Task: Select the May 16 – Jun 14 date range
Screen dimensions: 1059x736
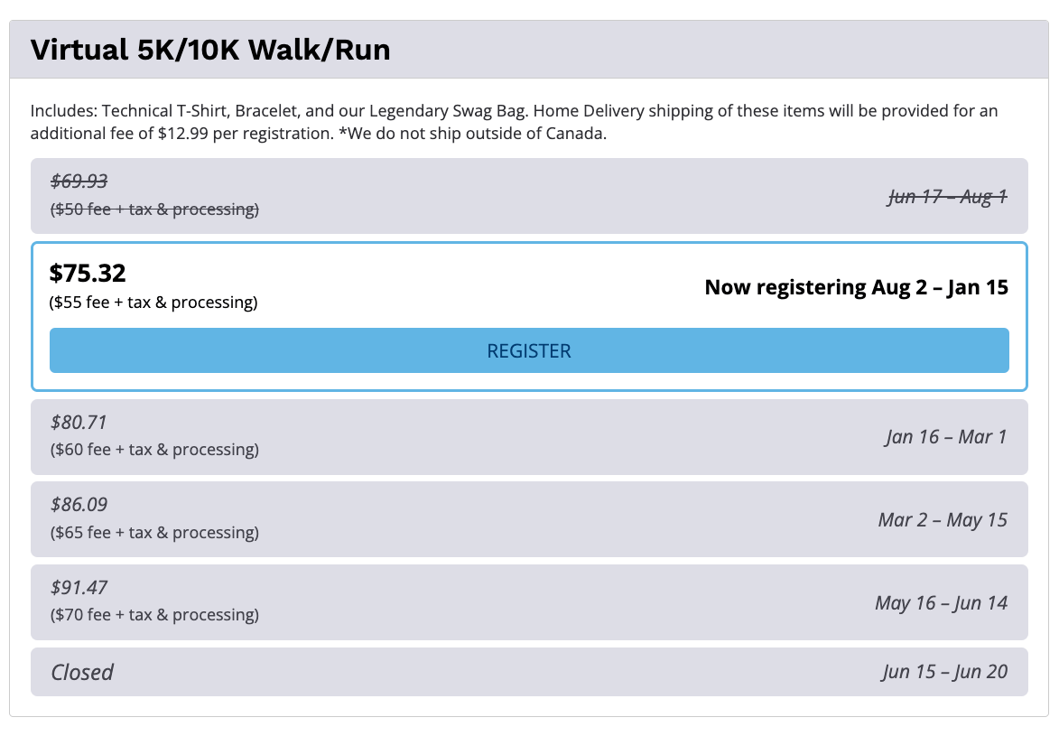Action: 941,603
